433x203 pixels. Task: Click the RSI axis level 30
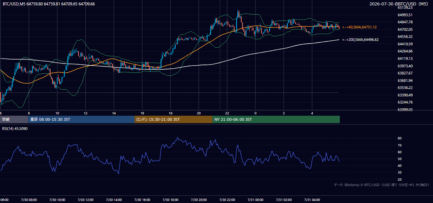pyautogui.click(x=400, y=173)
